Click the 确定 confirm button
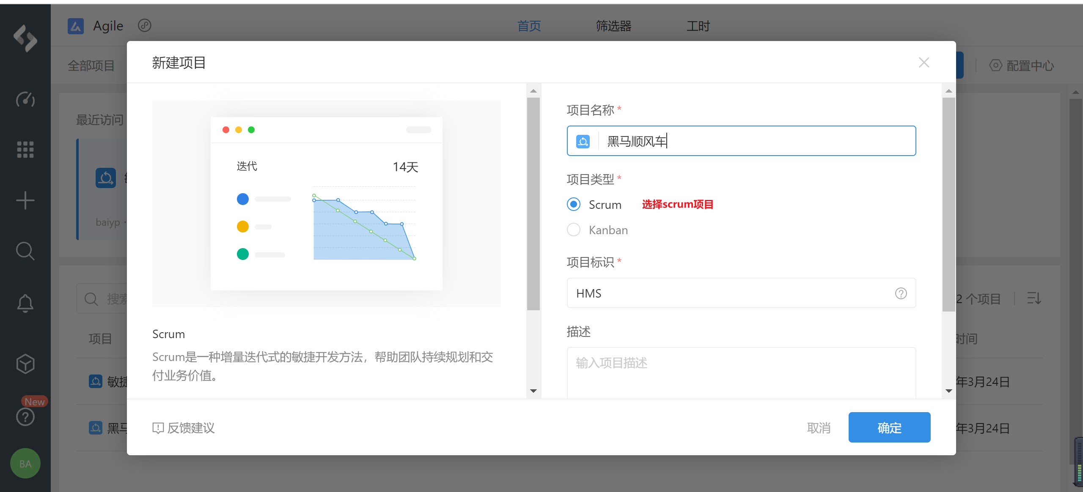 click(889, 428)
